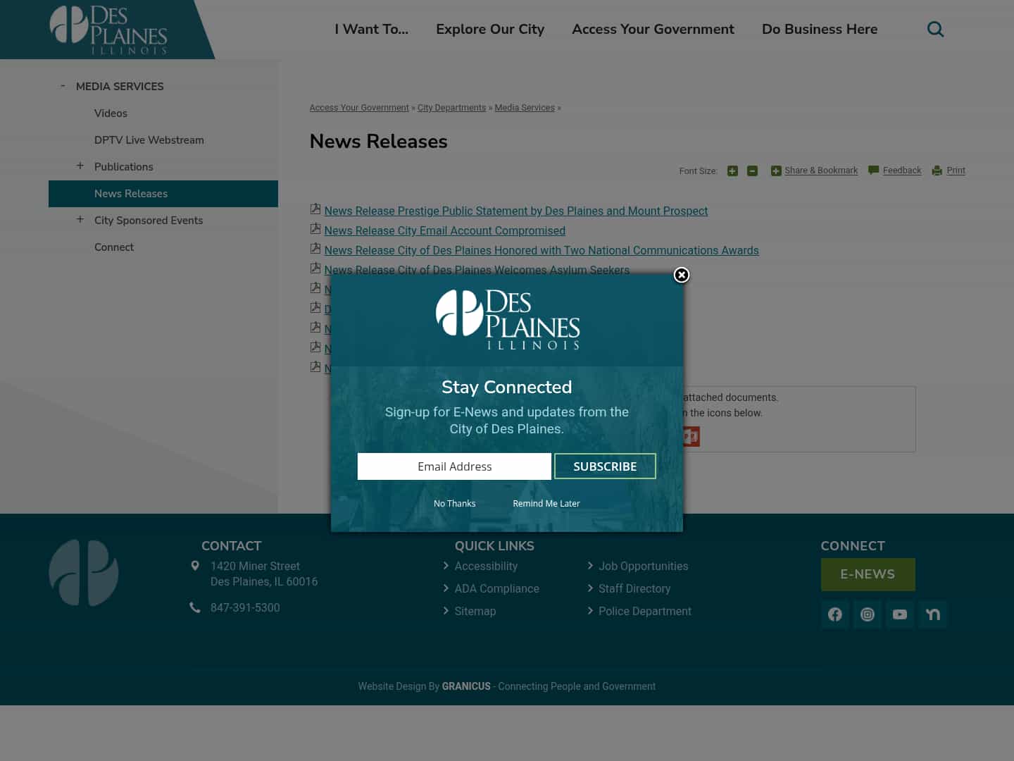Click Remind Me Later in the popup

tap(546, 504)
